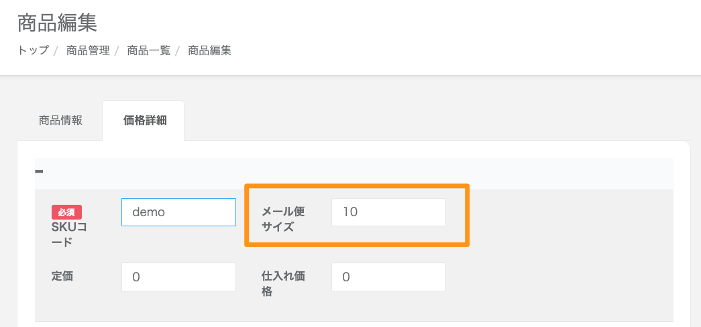
Task: Click the orange highlight frame border
Action: point(468,215)
